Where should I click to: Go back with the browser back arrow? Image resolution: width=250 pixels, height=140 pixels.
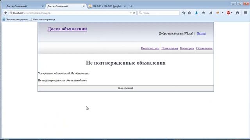coord(6,13)
